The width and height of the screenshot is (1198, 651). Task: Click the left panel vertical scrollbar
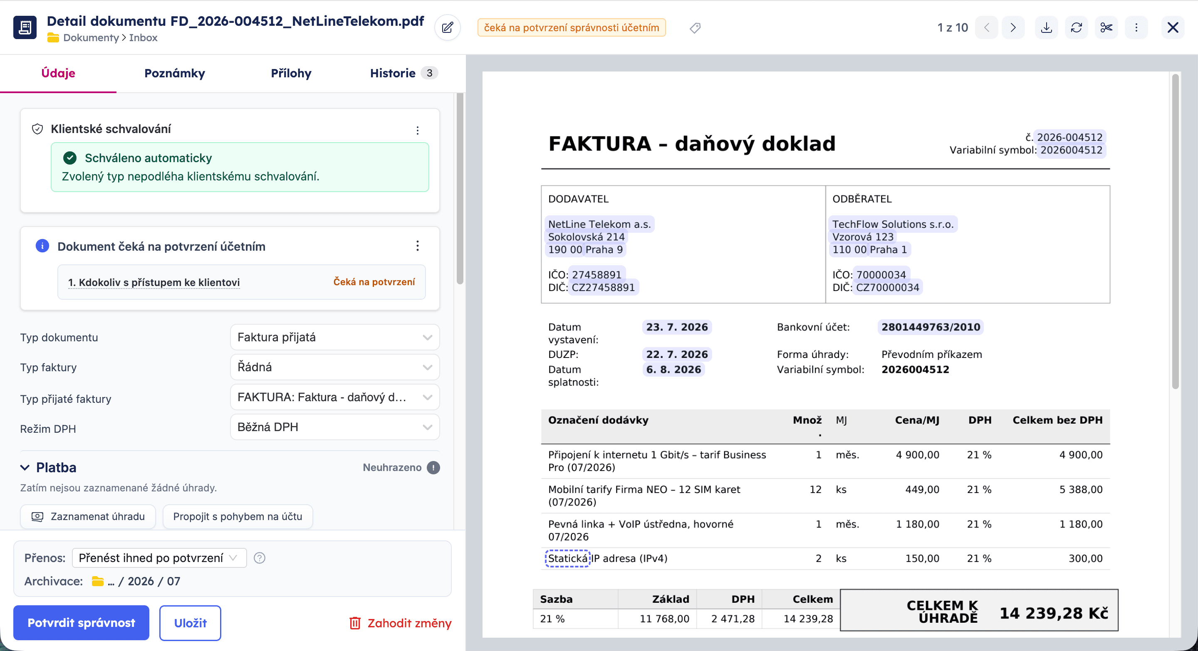460,188
